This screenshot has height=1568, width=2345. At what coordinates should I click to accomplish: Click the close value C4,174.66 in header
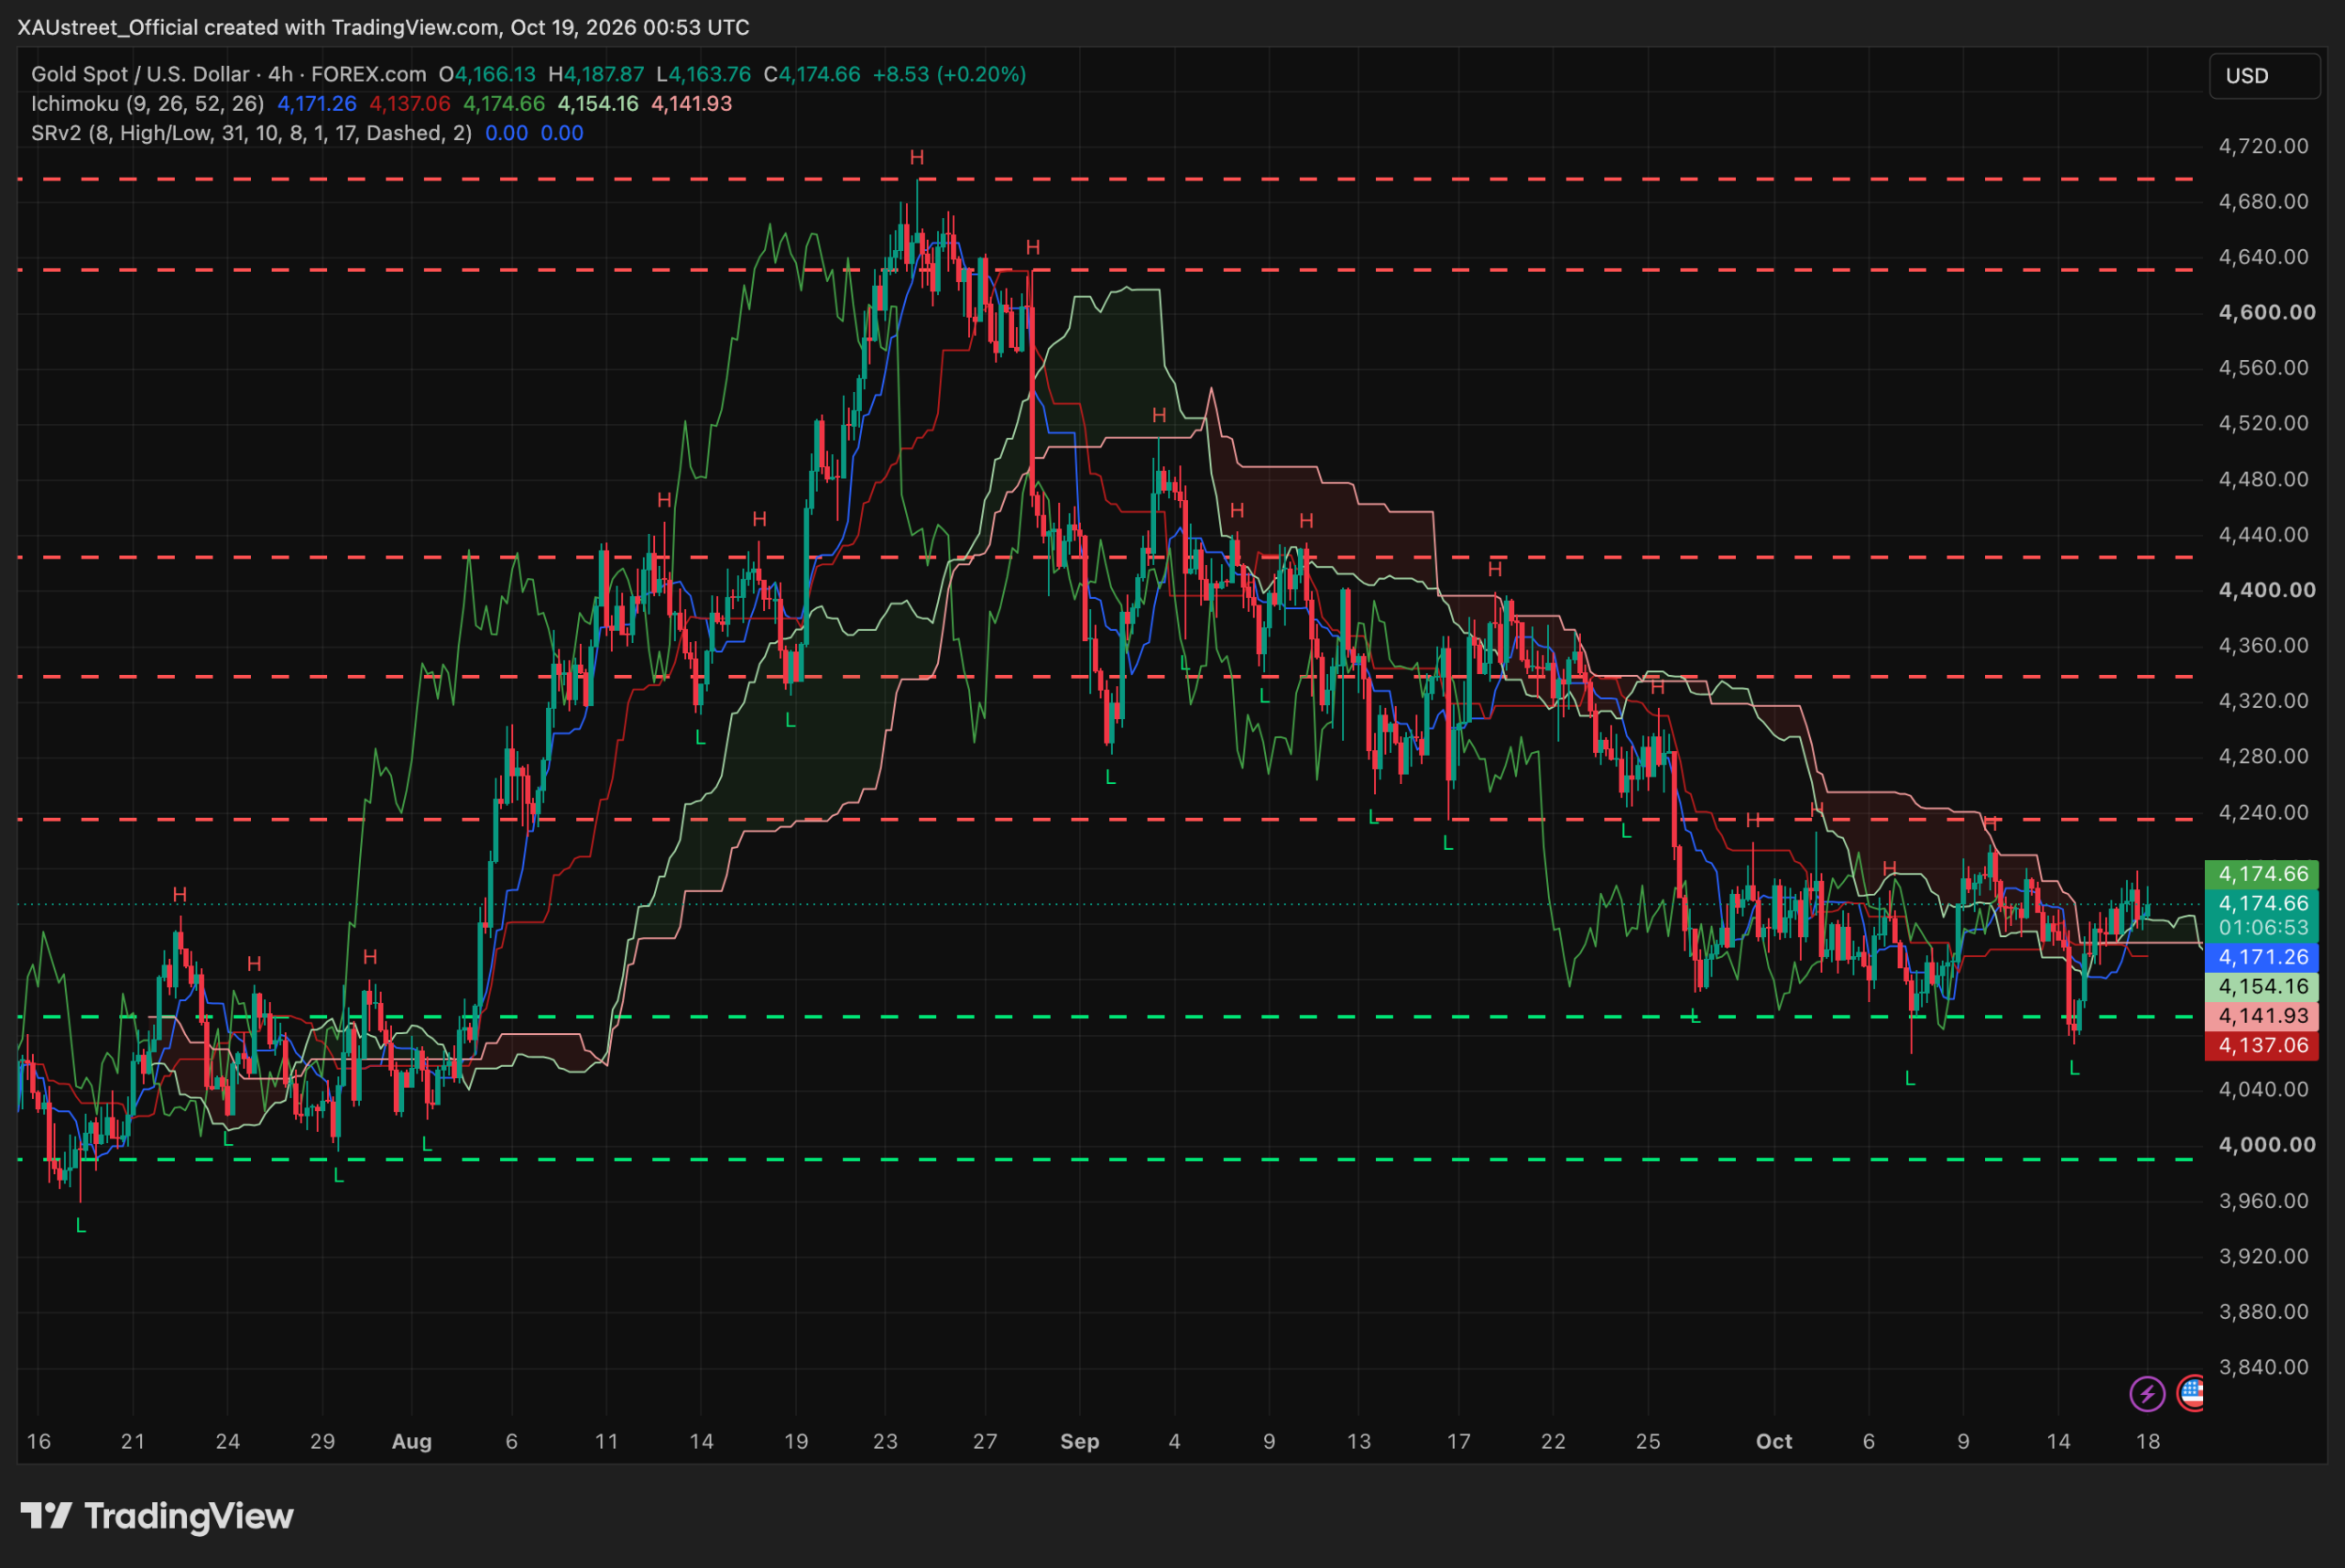(812, 74)
